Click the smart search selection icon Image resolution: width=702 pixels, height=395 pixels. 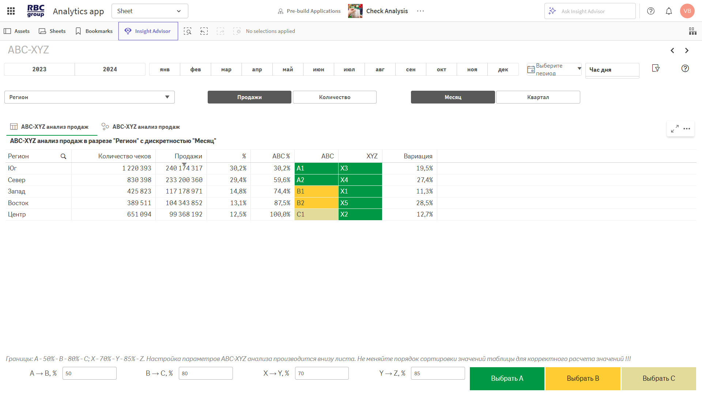tap(188, 31)
